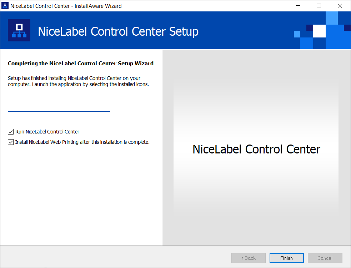
Task: Click the NiceLabel Control Center branding panel text
Action: point(256,149)
